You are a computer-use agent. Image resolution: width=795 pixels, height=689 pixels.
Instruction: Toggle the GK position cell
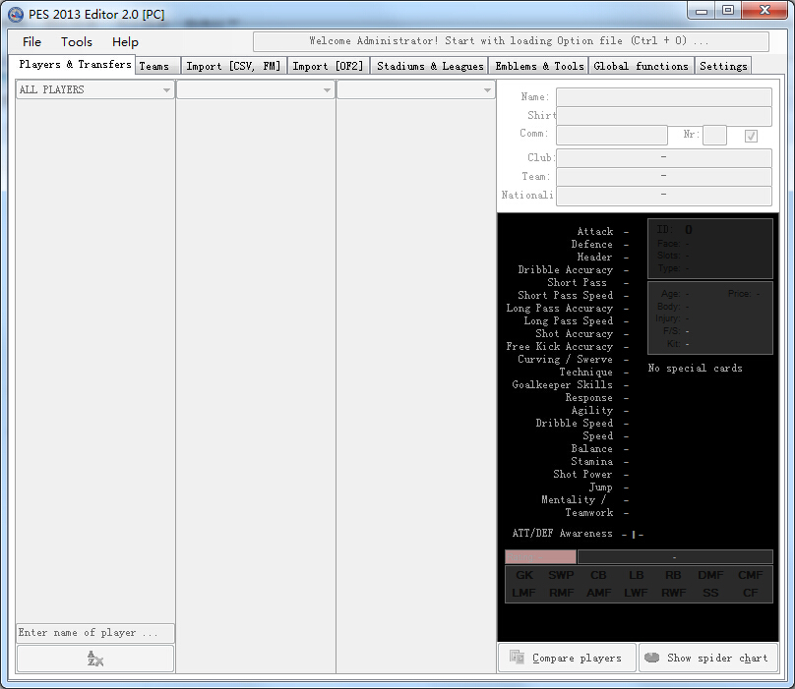point(521,574)
